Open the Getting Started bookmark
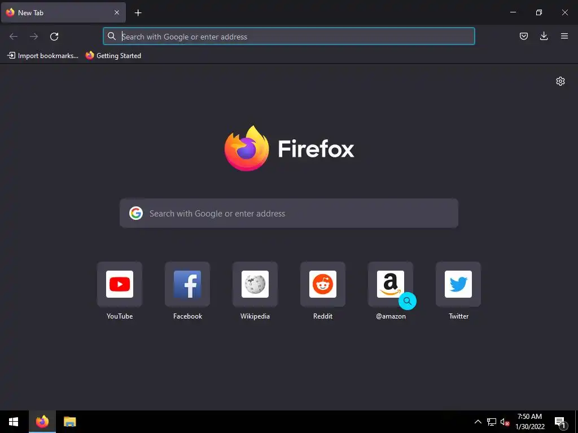The height and width of the screenshot is (433, 578). tap(113, 56)
